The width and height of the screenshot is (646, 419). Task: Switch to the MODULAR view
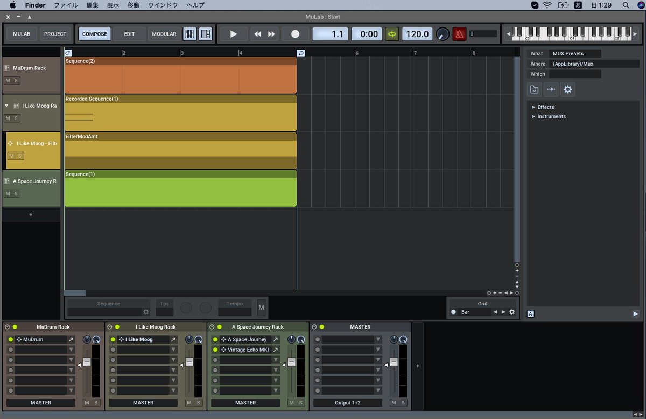tap(164, 34)
